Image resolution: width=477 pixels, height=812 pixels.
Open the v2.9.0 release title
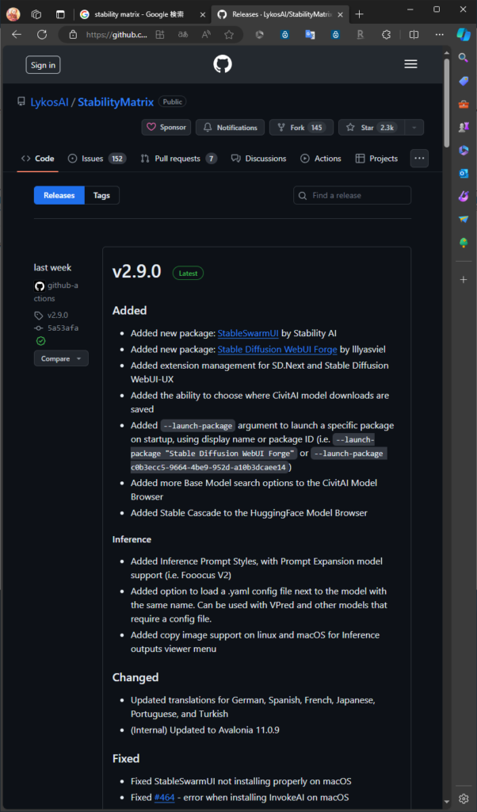click(x=136, y=271)
